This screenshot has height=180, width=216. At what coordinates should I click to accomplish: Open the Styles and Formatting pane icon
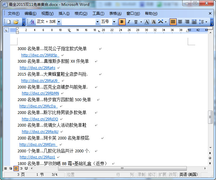pos(32,22)
